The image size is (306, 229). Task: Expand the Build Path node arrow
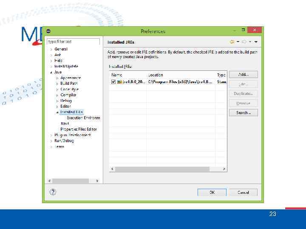tap(57, 84)
